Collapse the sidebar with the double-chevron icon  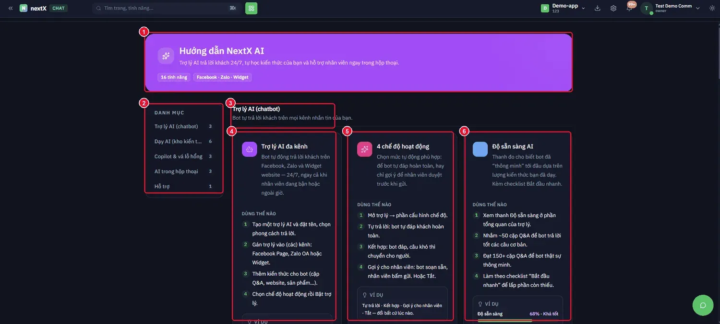point(11,8)
